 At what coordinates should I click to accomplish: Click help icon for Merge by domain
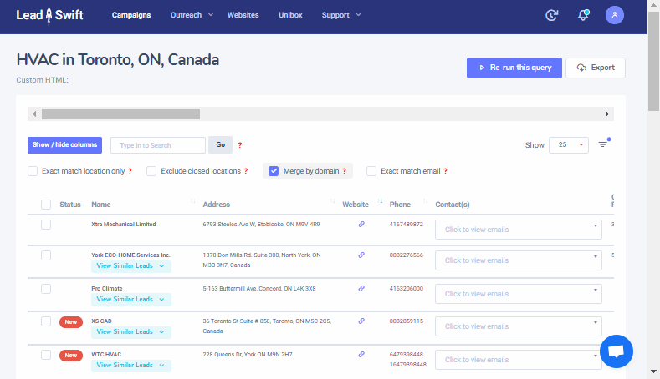point(345,171)
